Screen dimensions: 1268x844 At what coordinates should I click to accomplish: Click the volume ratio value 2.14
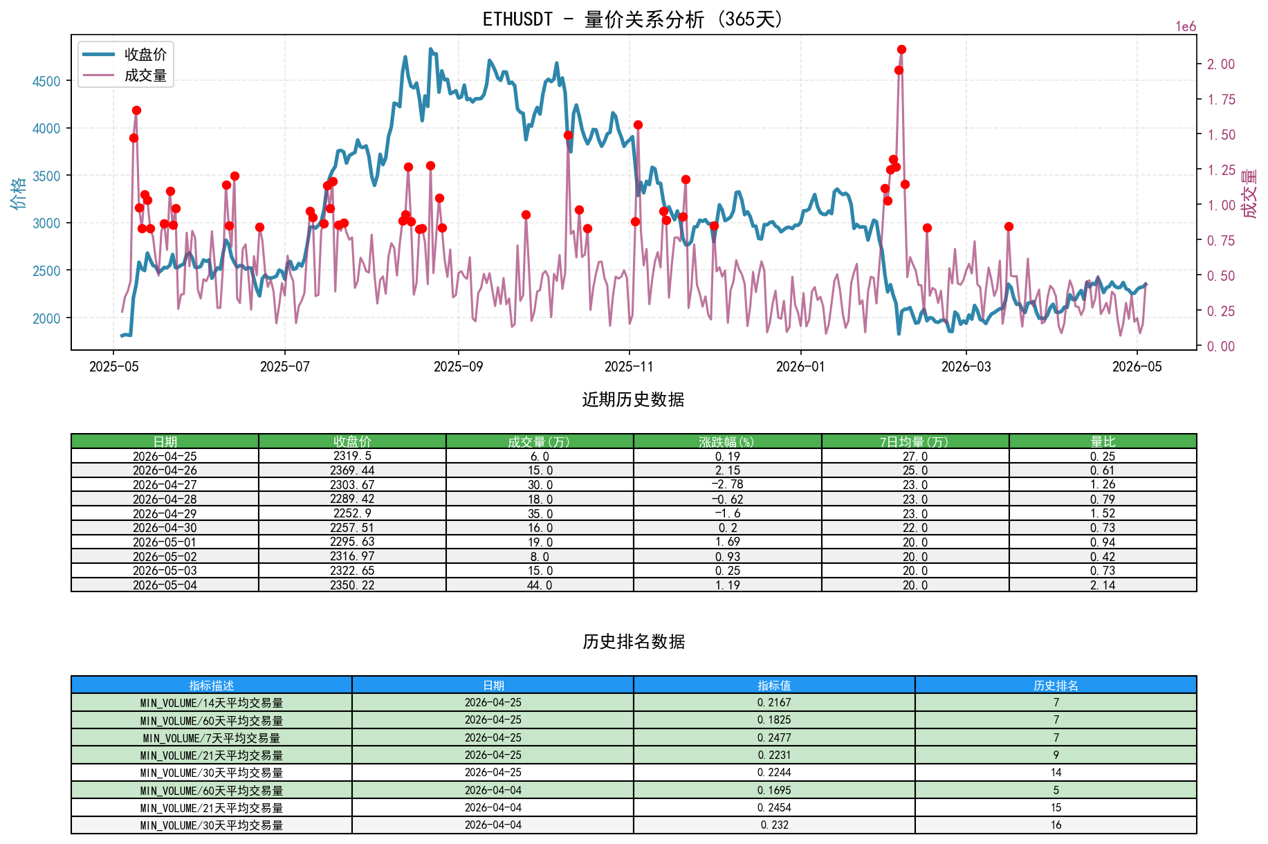point(1103,585)
